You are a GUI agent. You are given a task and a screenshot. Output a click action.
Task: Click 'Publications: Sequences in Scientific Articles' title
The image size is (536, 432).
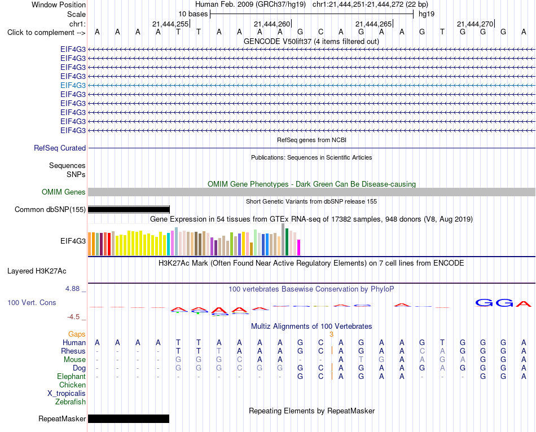(x=311, y=157)
